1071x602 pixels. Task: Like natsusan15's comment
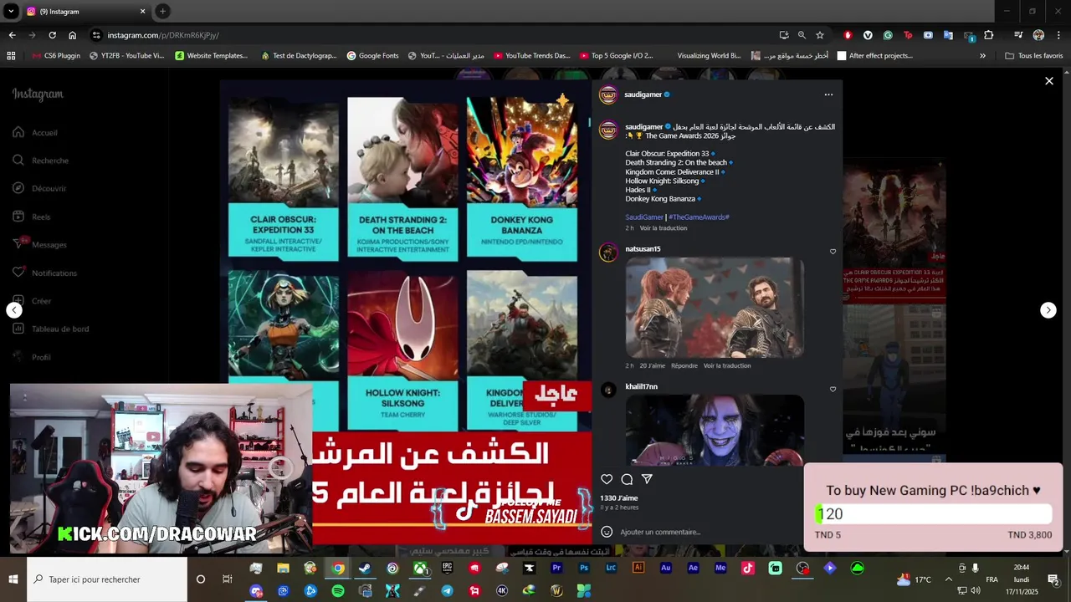point(833,251)
